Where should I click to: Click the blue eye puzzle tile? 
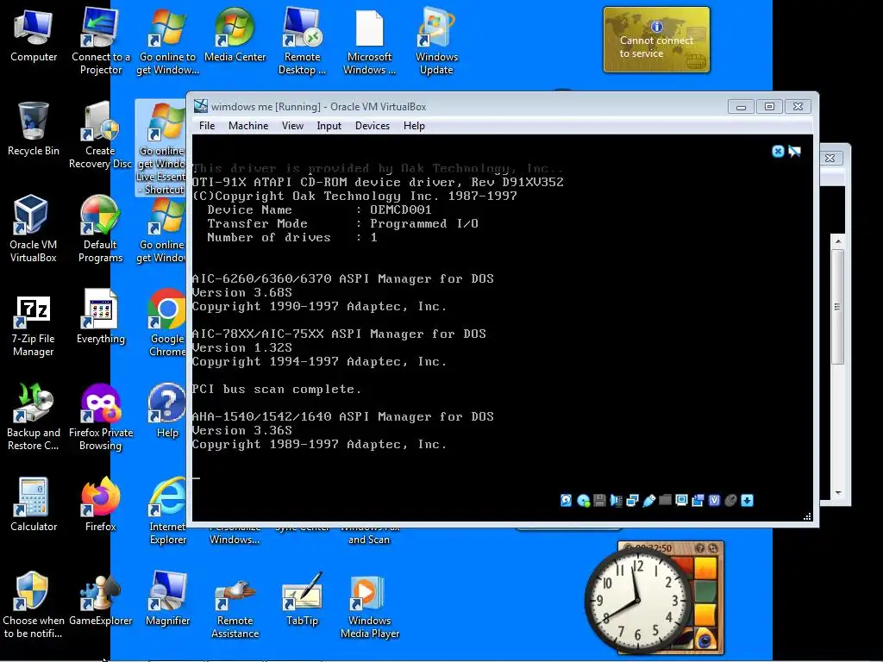pyautogui.click(x=705, y=640)
